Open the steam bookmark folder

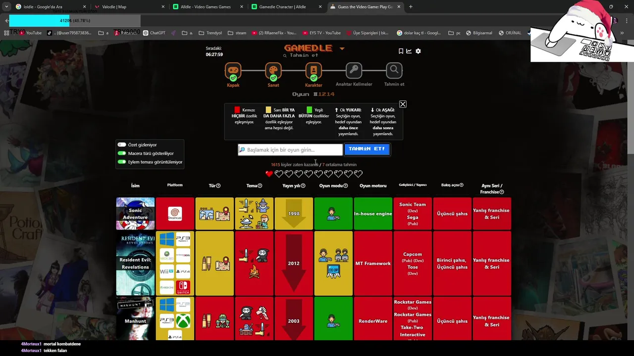tap(237, 33)
